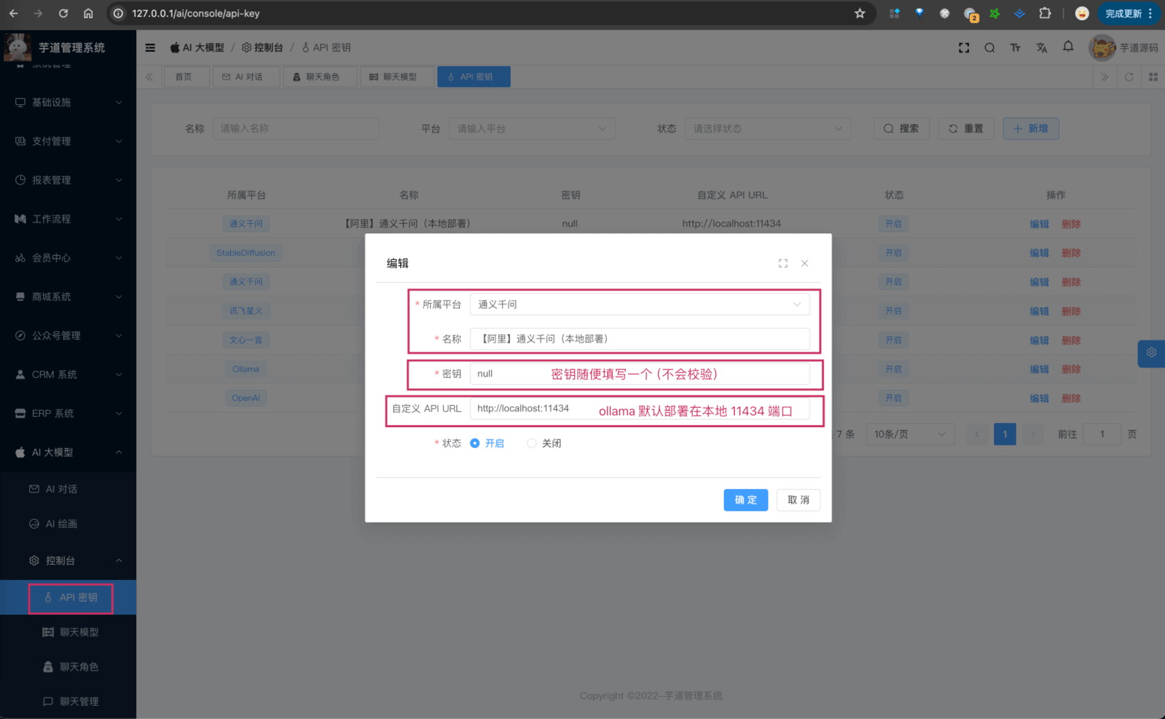Viewport: 1165px width, 719px height.
Task: Open notifications bell icon
Action: pos(1068,47)
